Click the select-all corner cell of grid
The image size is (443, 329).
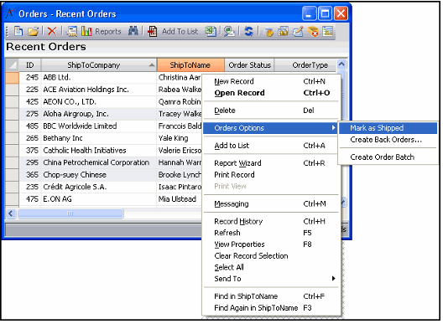(x=12, y=65)
